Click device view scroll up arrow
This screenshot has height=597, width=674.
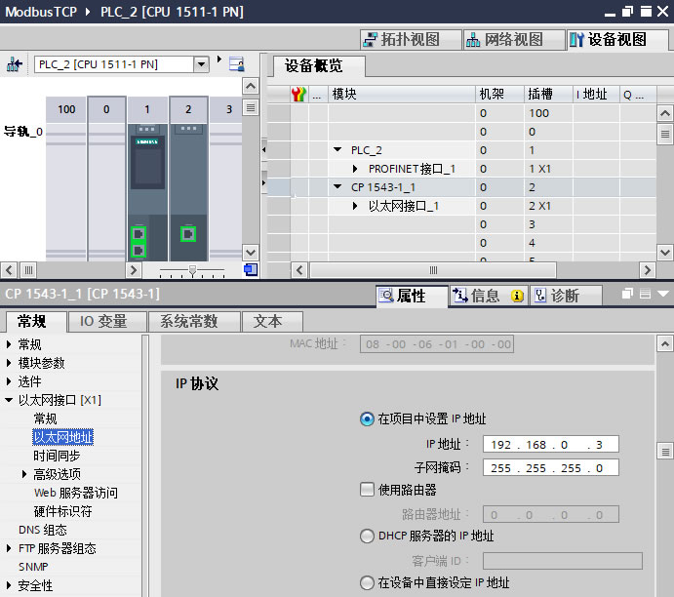251,87
